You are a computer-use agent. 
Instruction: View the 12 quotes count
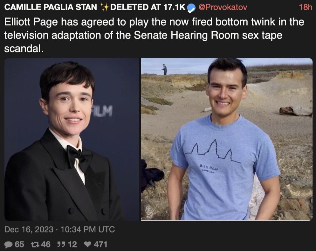[x=72, y=244]
